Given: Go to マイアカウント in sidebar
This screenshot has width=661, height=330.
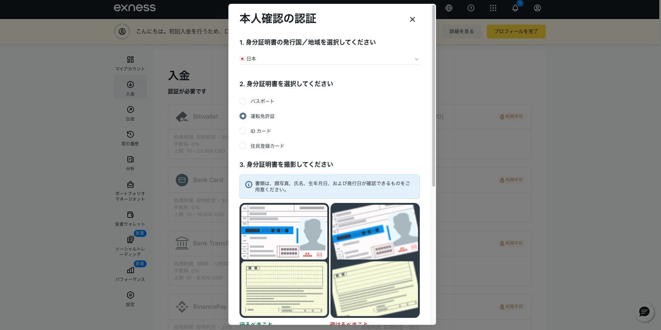Looking at the screenshot, I should (130, 63).
